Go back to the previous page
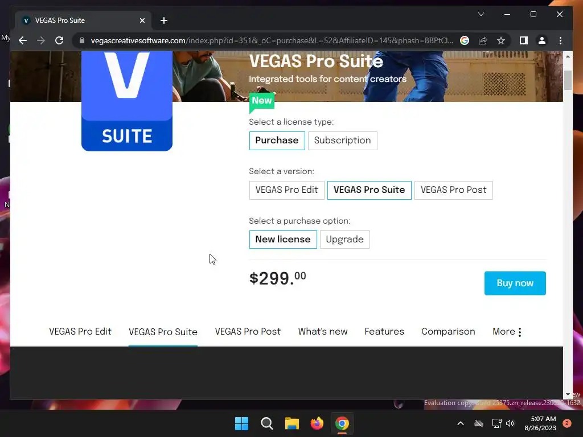The image size is (583, 437). (23, 40)
